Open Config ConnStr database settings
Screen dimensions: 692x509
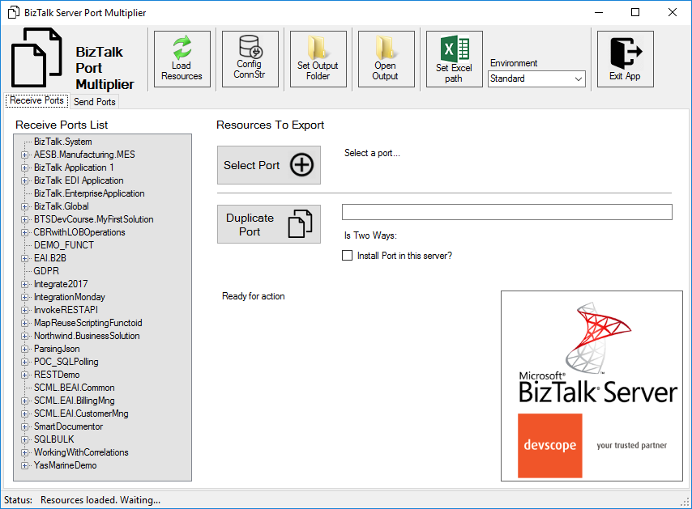click(250, 58)
